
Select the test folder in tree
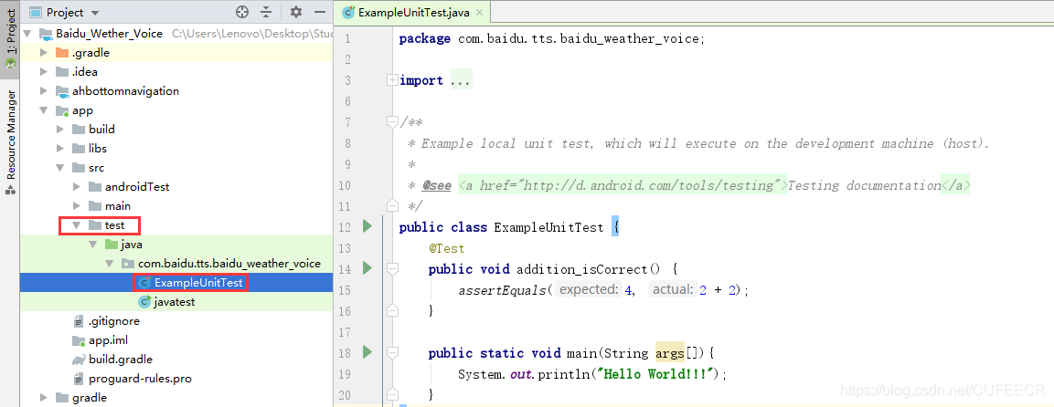point(114,225)
